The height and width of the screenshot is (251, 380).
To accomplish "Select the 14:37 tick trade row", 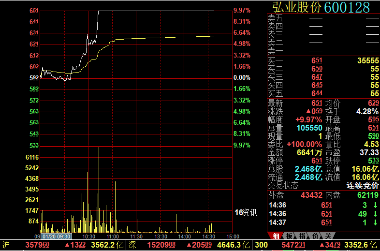I will click(323, 222).
